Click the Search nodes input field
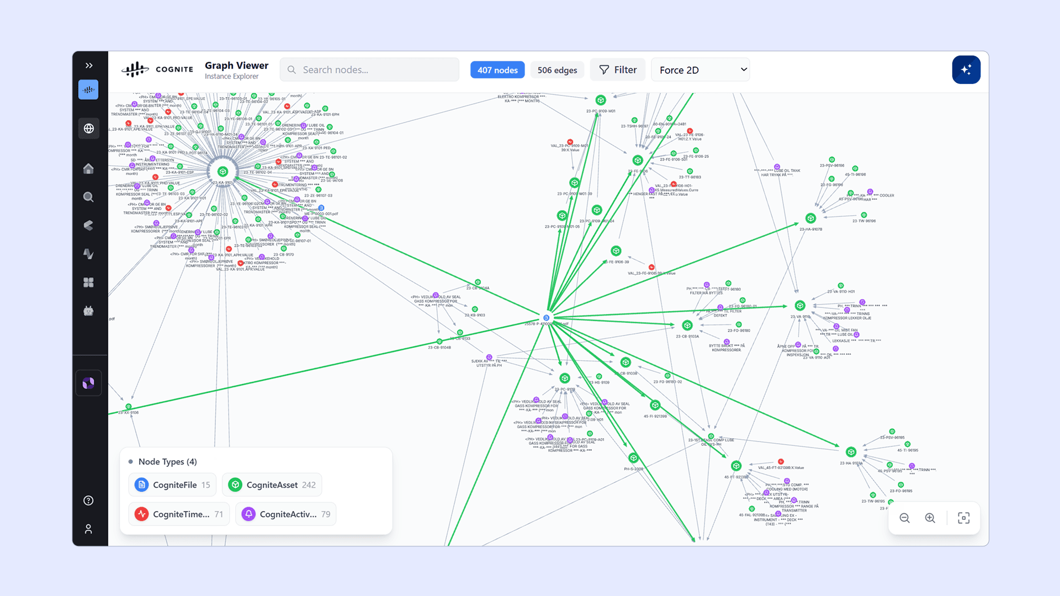1060x596 pixels. 369,70
